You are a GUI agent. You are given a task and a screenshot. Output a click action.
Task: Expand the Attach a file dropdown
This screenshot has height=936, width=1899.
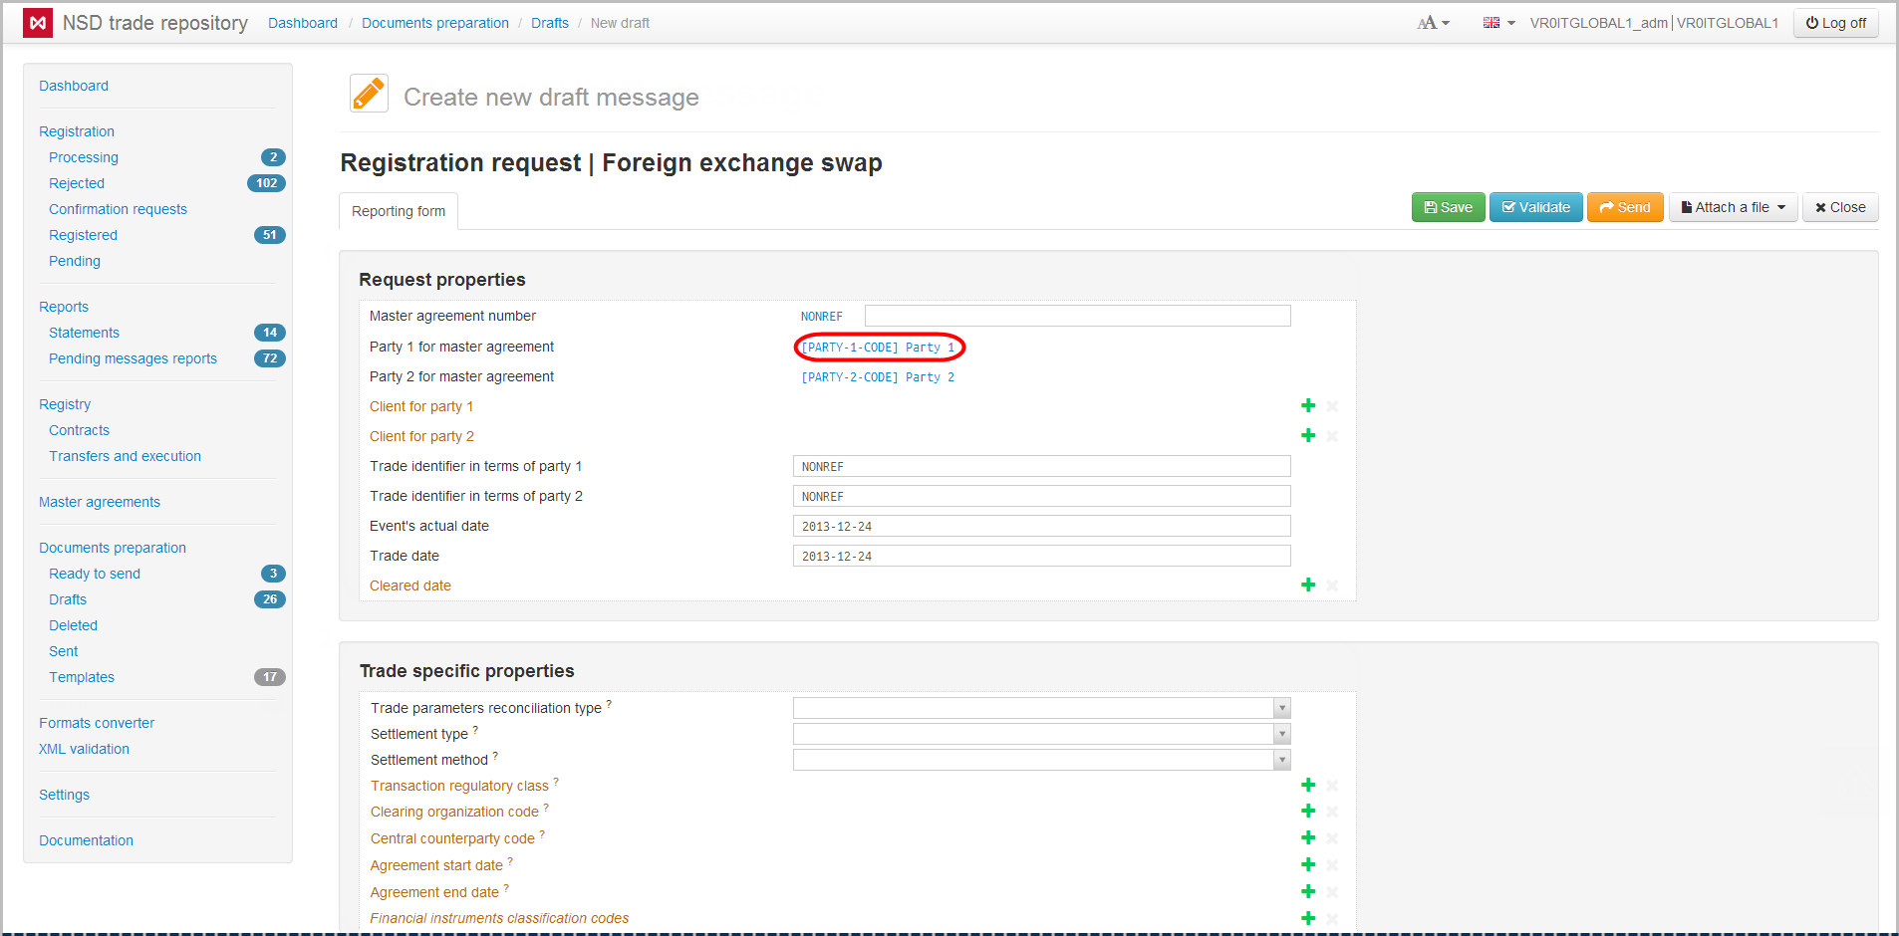(x=1733, y=207)
